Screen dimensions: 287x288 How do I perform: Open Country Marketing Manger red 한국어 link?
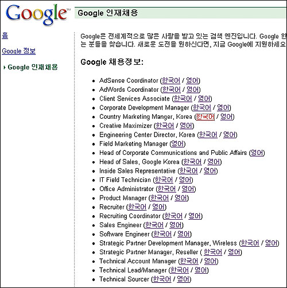point(205,116)
